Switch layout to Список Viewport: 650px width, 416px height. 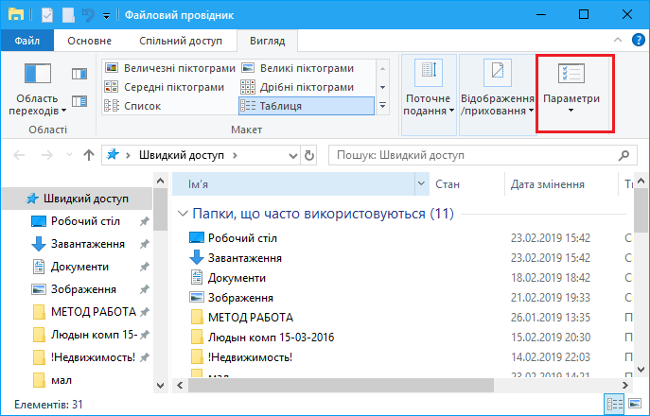(132, 106)
